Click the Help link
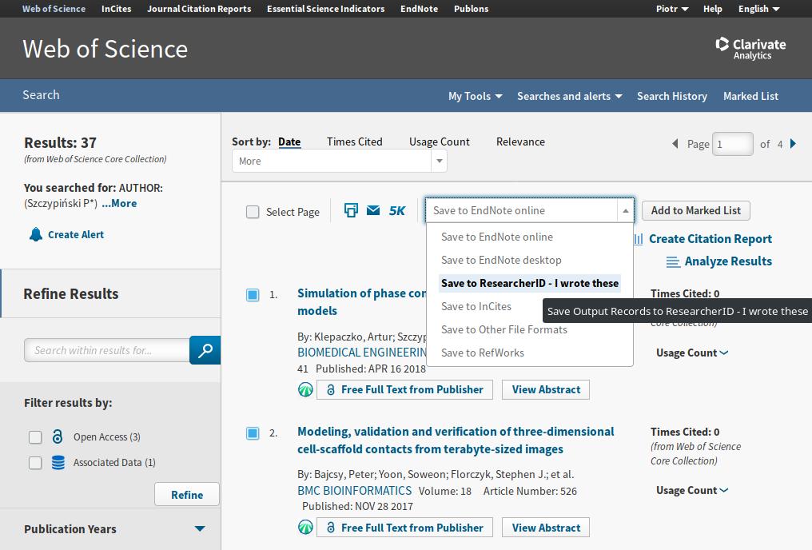The image size is (812, 550). click(x=713, y=9)
